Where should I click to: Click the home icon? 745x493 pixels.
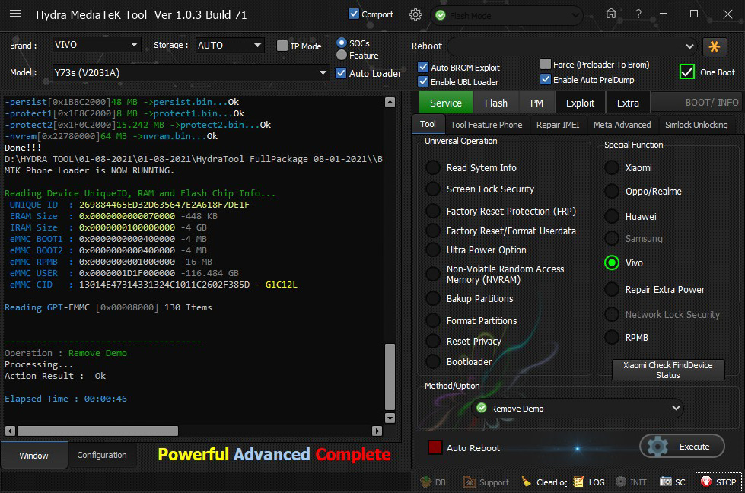[610, 14]
